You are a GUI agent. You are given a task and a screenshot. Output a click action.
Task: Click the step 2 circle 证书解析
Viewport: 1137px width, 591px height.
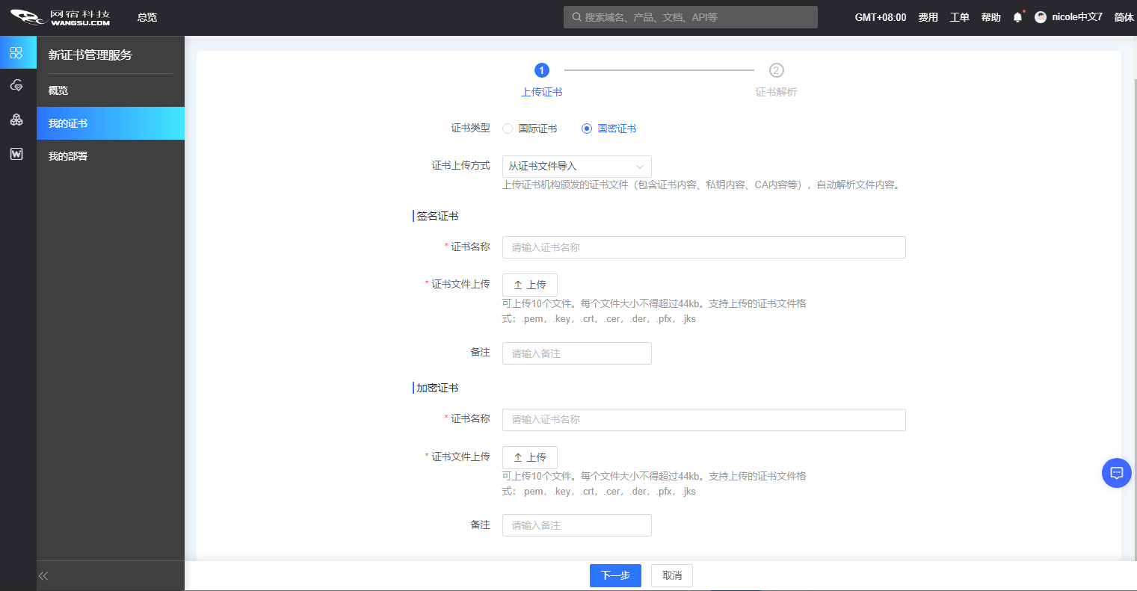pos(776,70)
